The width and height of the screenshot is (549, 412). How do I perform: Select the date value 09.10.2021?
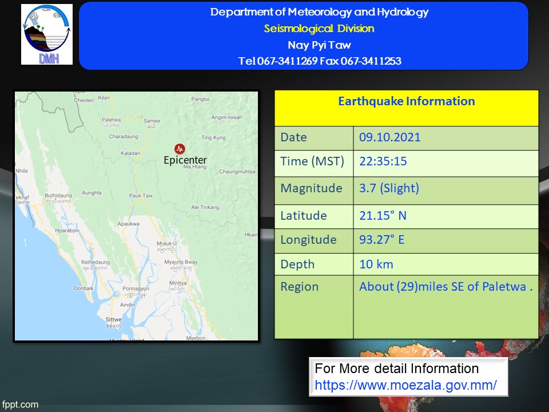pos(389,137)
